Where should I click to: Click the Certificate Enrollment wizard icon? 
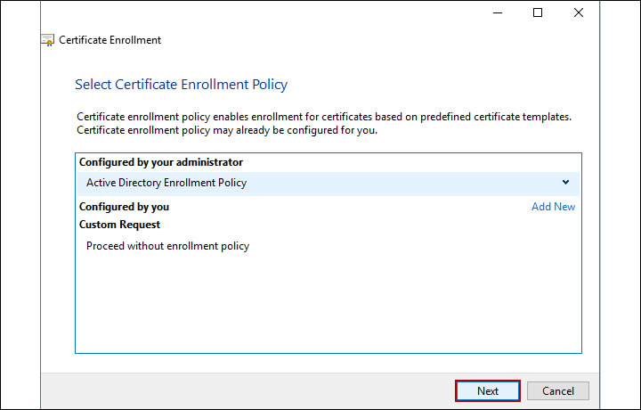(48, 40)
